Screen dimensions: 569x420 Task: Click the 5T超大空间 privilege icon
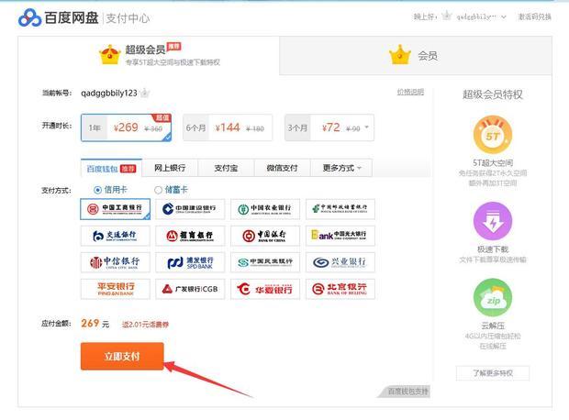point(493,135)
